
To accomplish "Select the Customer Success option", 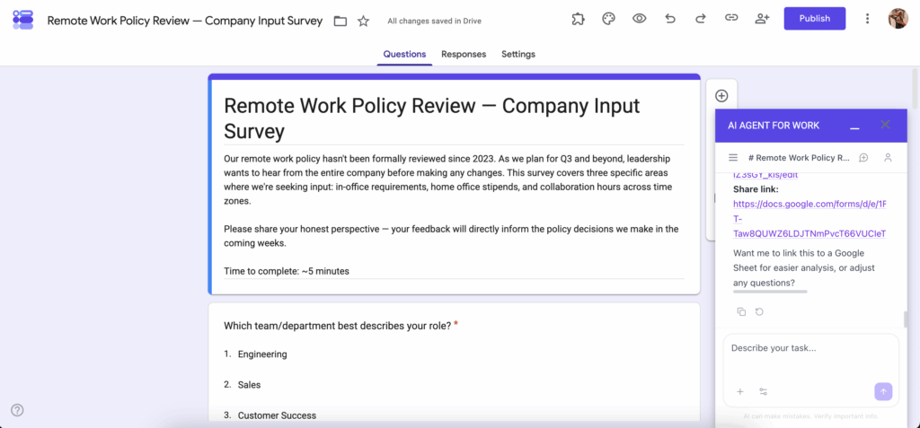I will pos(277,415).
